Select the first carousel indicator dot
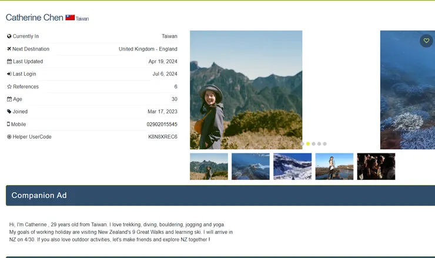The width and height of the screenshot is (435, 258). click(x=302, y=144)
